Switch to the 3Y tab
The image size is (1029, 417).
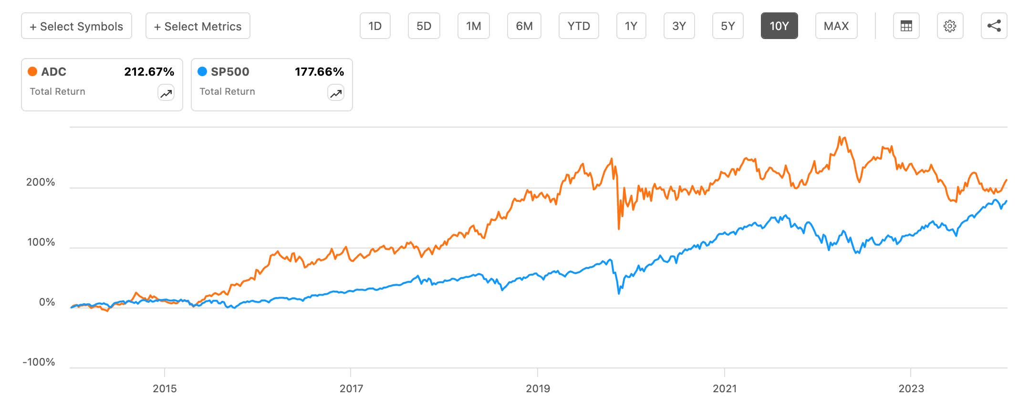679,26
